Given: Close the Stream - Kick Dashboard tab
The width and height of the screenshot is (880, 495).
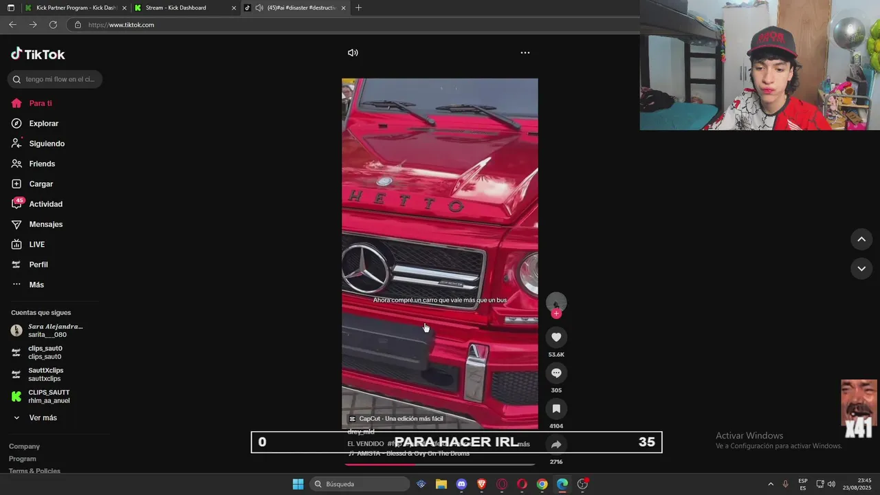Looking at the screenshot, I should tap(234, 8).
